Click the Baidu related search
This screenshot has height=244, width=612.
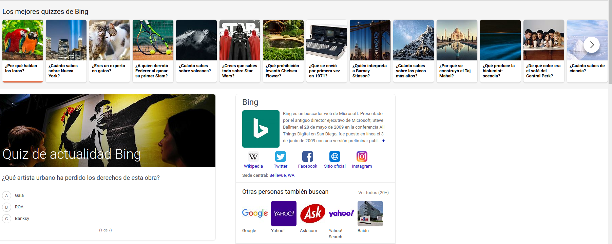(370, 213)
